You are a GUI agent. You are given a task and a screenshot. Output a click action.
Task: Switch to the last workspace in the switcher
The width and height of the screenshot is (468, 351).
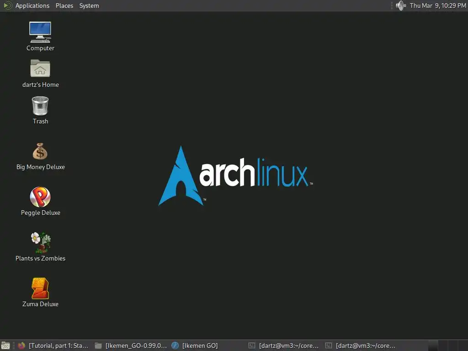point(463,346)
